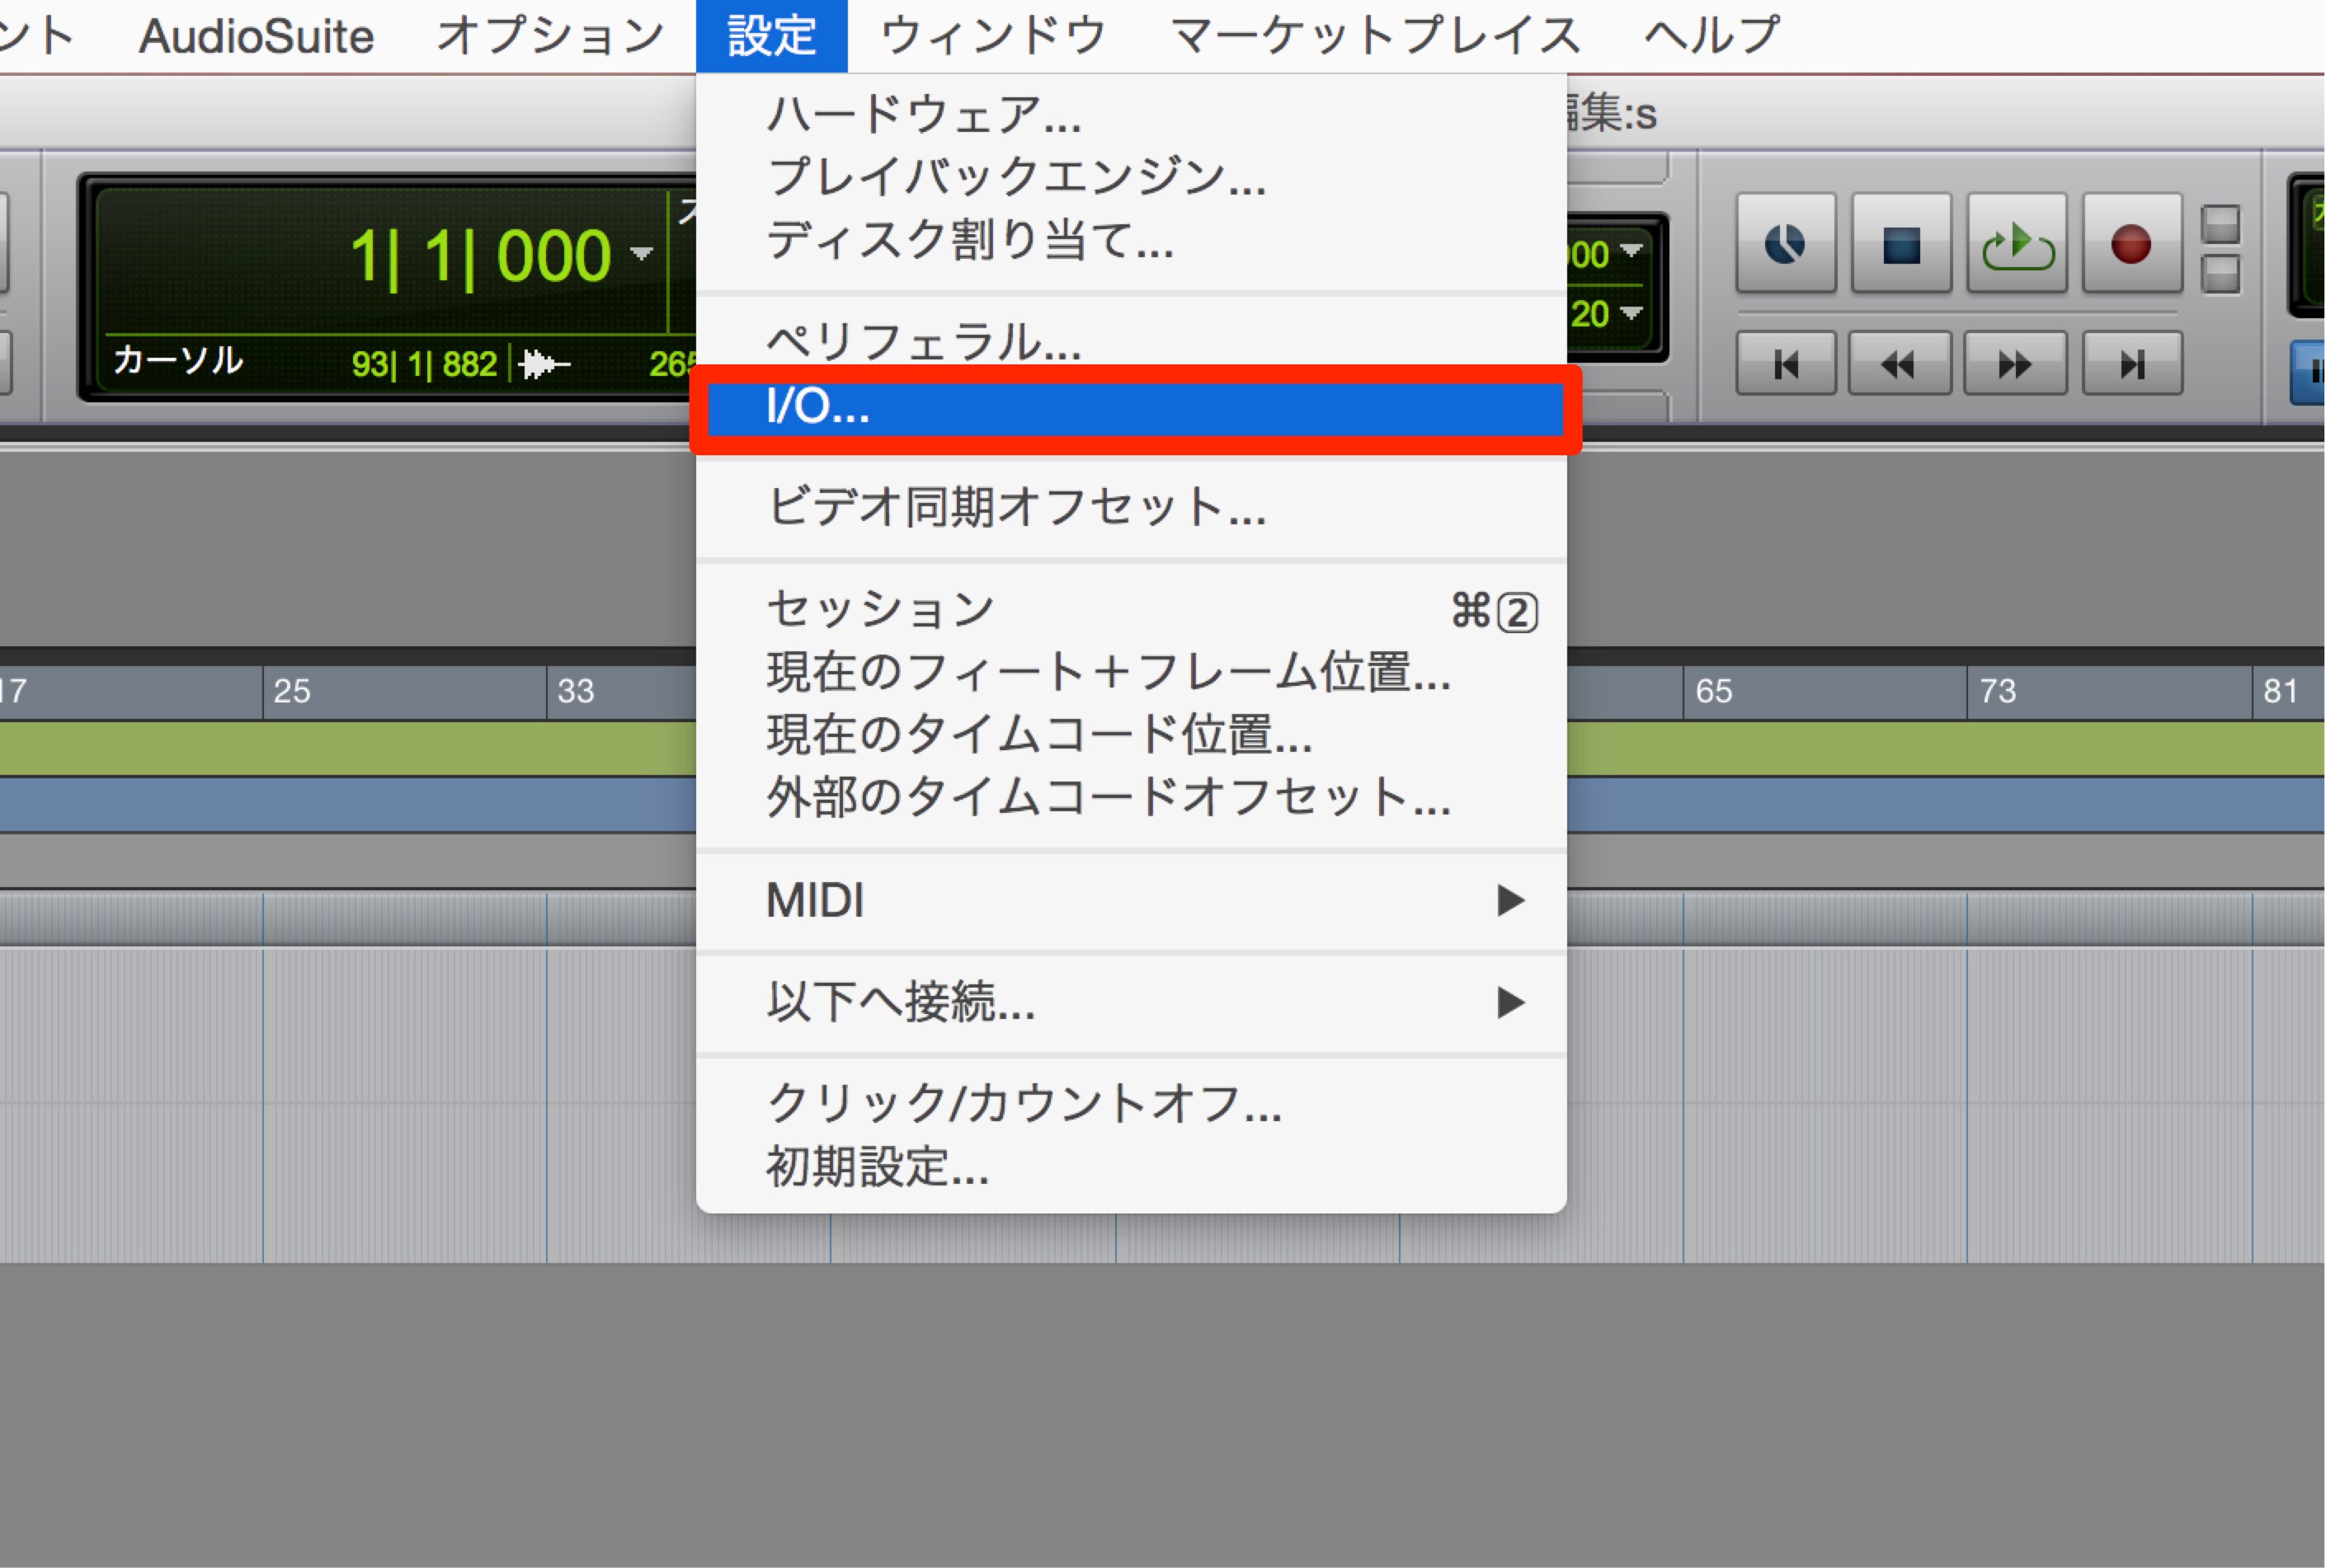Image resolution: width=2326 pixels, height=1568 pixels.
Task: Click the Fast Forward transport button
Action: 2015,364
